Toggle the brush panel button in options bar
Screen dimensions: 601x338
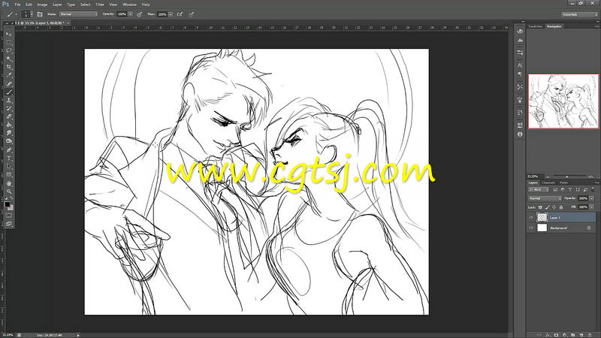pos(40,14)
